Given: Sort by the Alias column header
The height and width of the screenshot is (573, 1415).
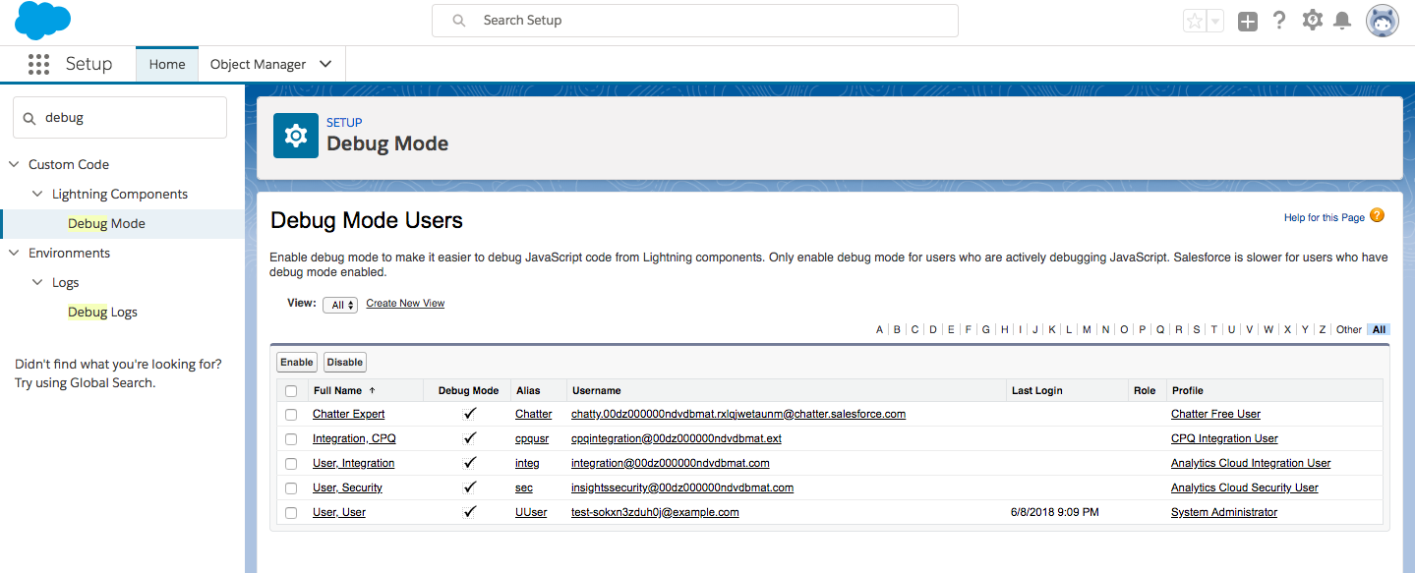Looking at the screenshot, I should point(528,390).
